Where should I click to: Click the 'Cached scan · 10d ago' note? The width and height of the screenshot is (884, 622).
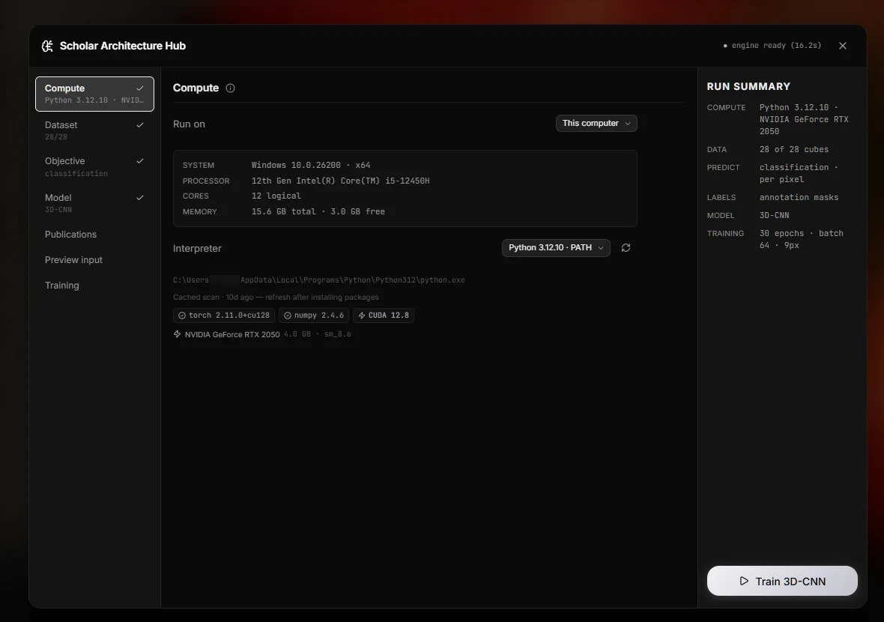(x=276, y=298)
